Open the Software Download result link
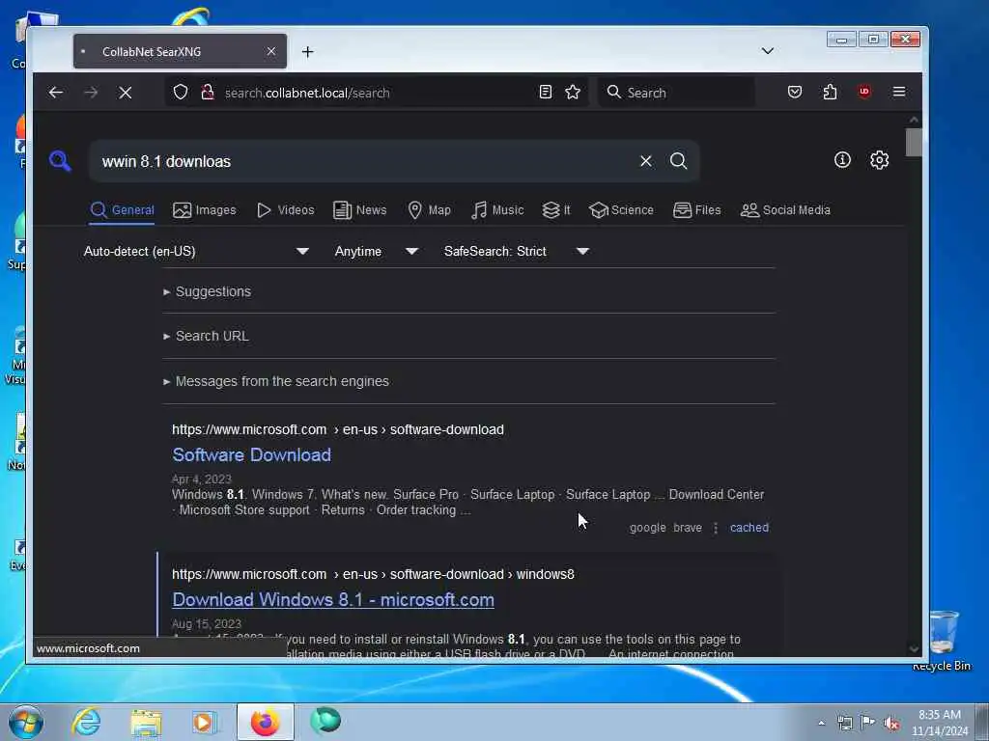 click(252, 455)
